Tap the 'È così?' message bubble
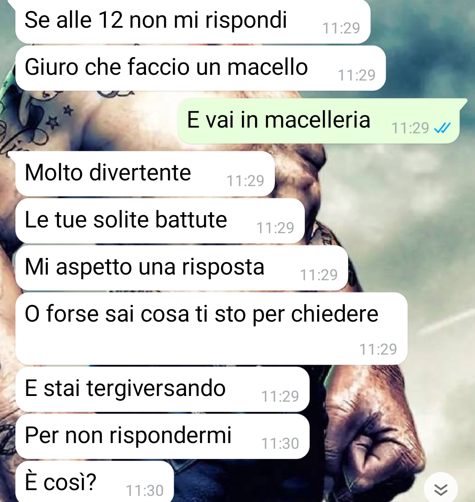This screenshot has width=475, height=502. (x=95, y=482)
